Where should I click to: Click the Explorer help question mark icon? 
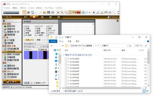click(148, 41)
